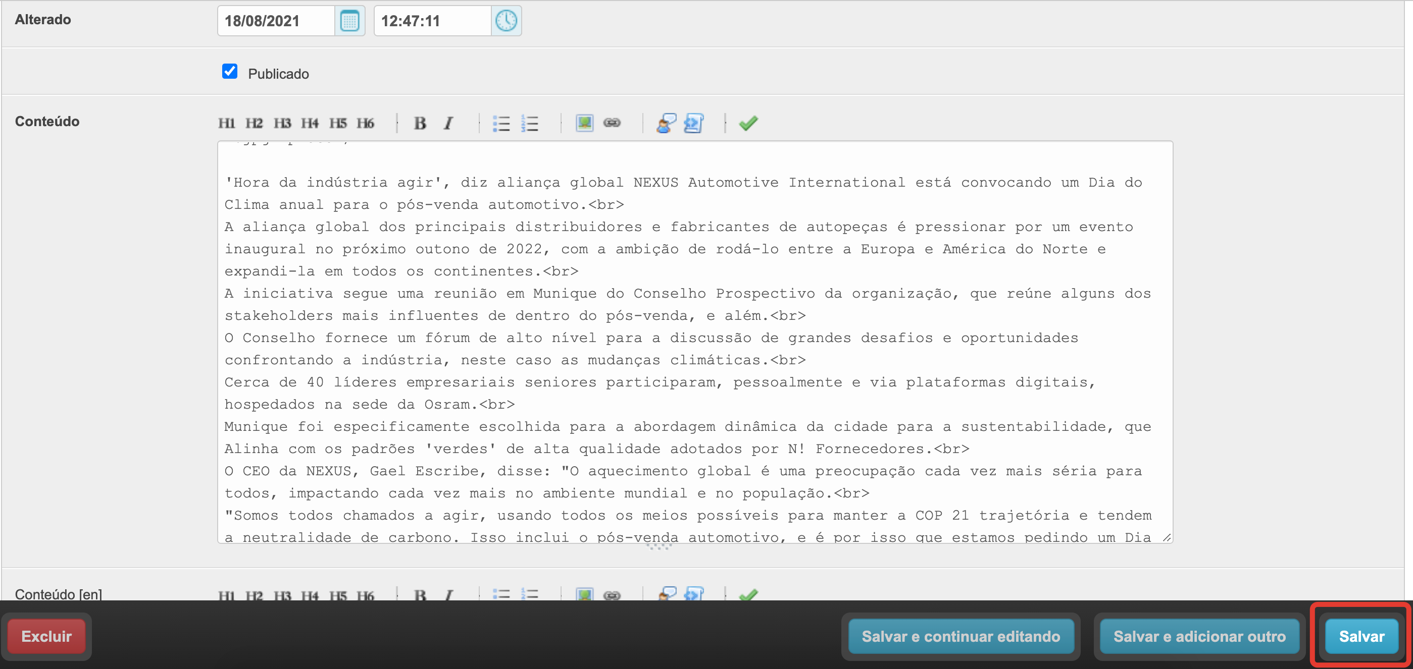Viewport: 1413px width, 669px height.
Task: Toggle bold in Conteúdo editor toolbar
Action: (x=420, y=123)
